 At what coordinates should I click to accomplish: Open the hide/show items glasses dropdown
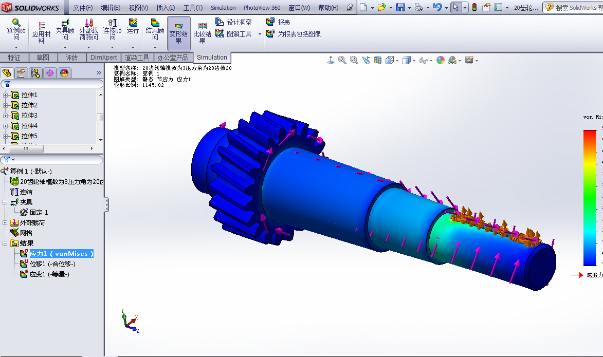pos(431,61)
